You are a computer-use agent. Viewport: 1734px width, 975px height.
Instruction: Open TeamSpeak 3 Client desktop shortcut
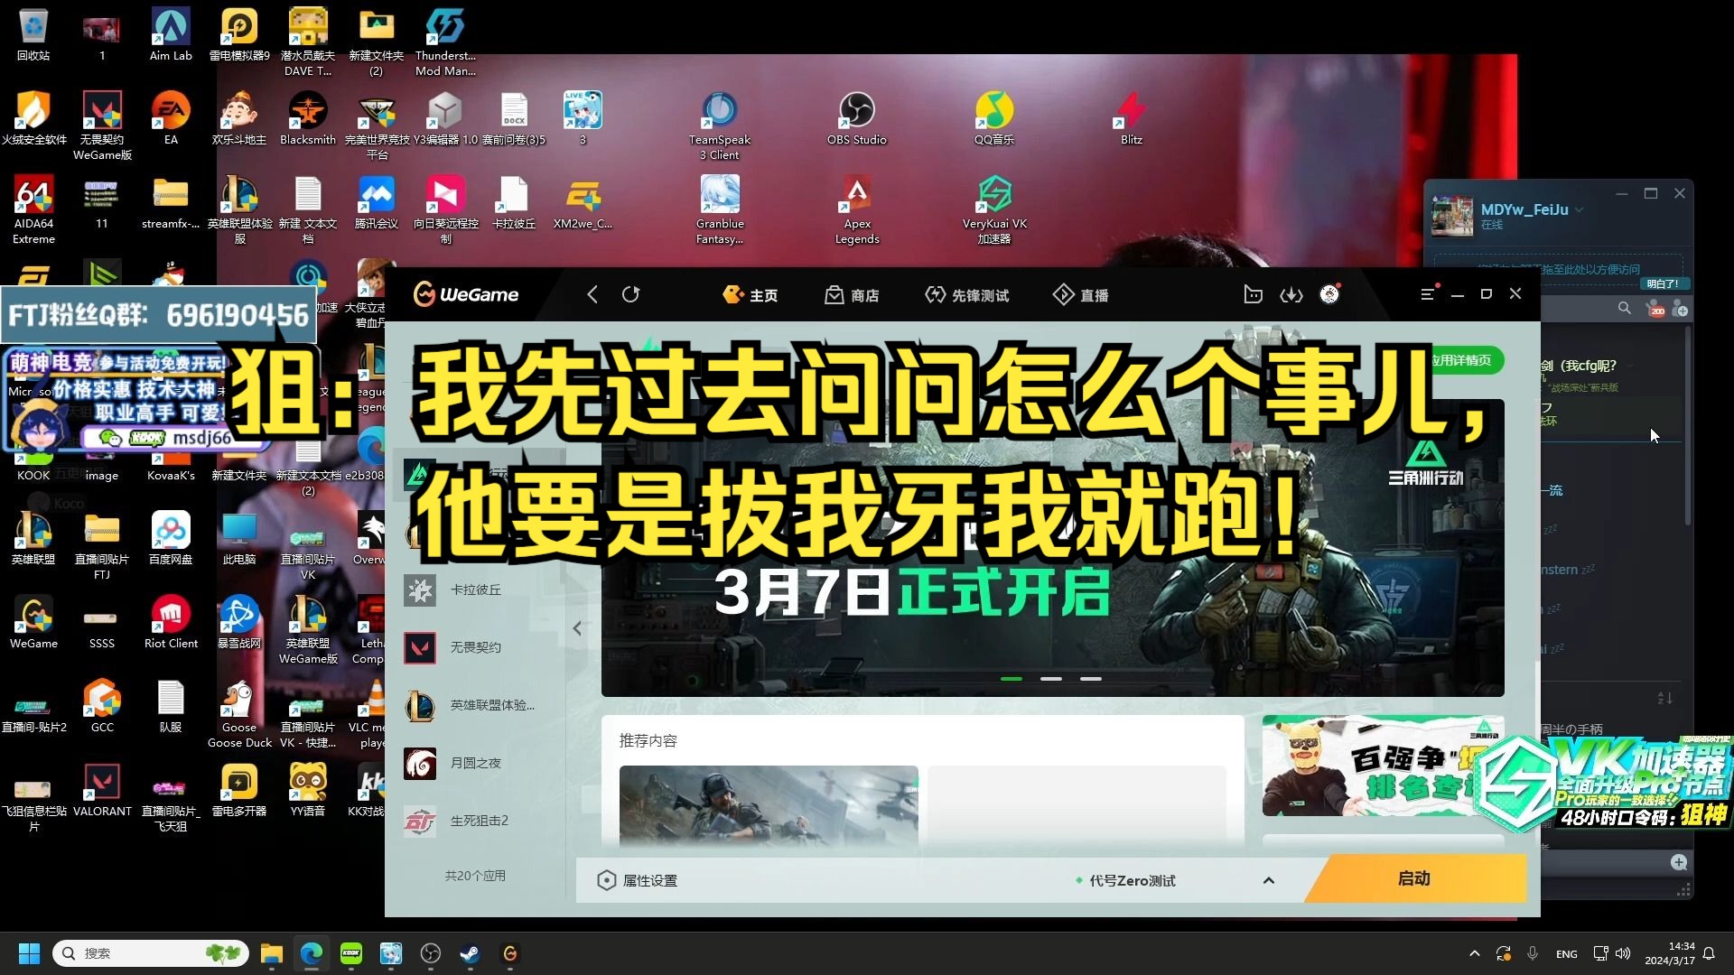pyautogui.click(x=720, y=126)
